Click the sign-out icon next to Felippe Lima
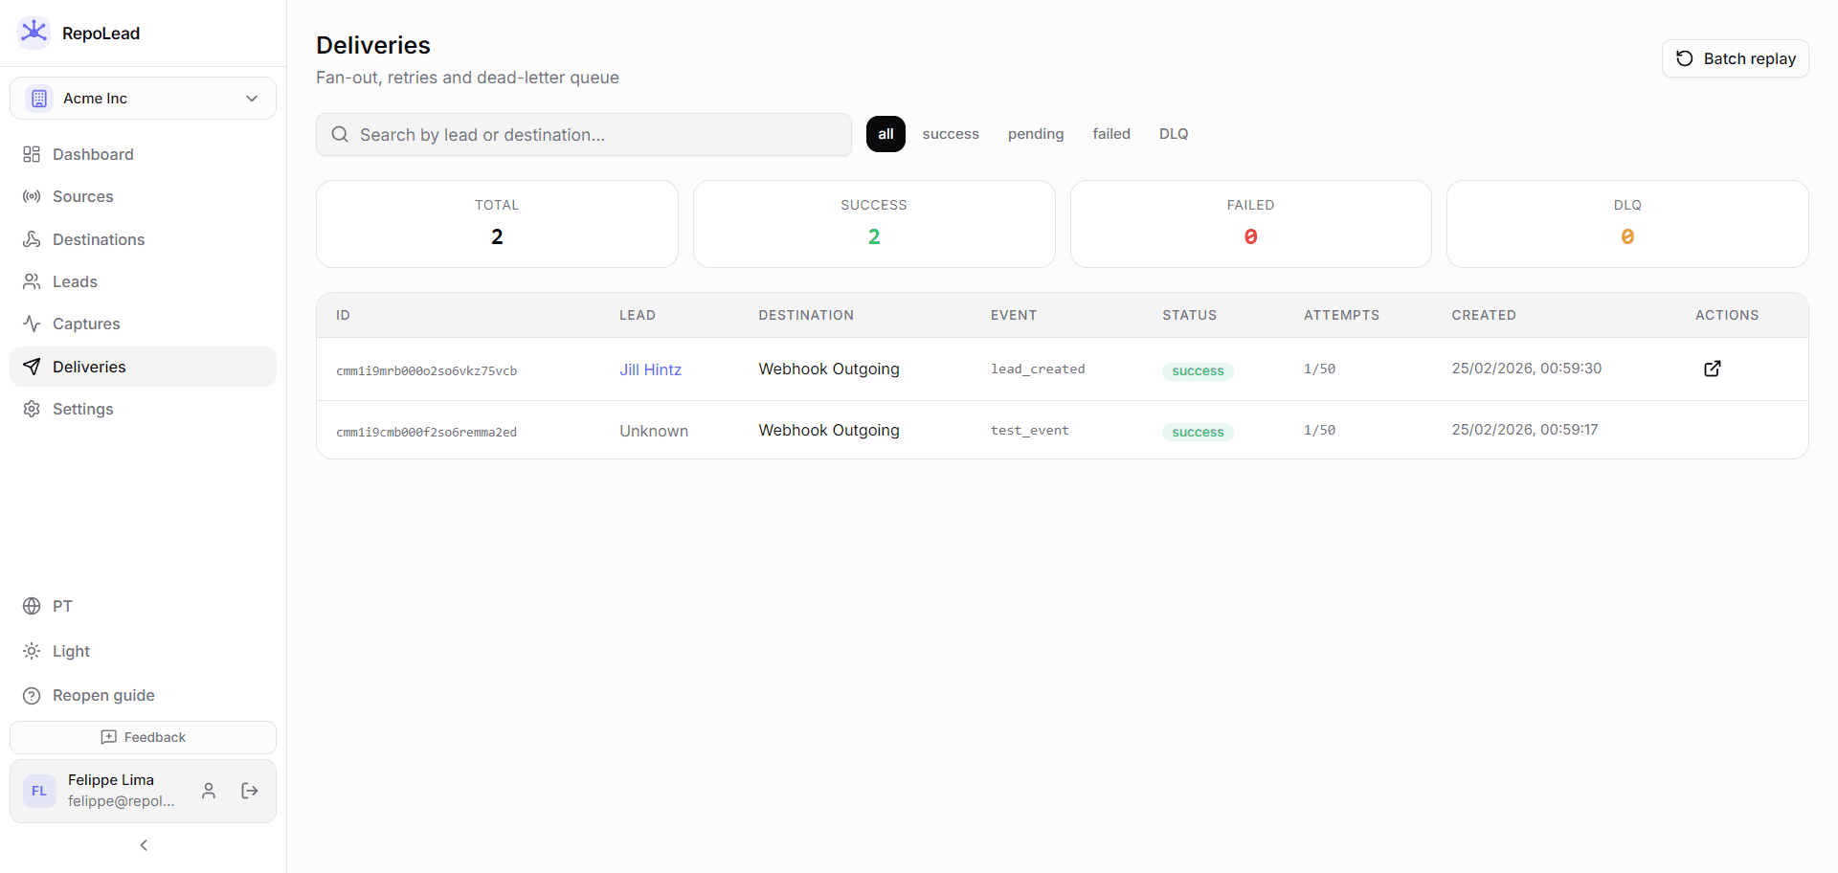 coord(250,791)
